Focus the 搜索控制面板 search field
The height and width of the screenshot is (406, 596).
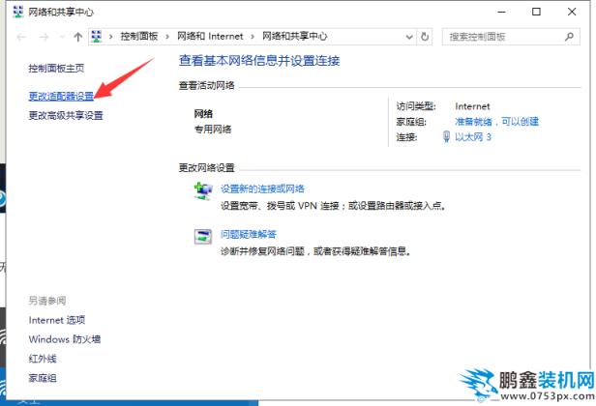(x=511, y=37)
